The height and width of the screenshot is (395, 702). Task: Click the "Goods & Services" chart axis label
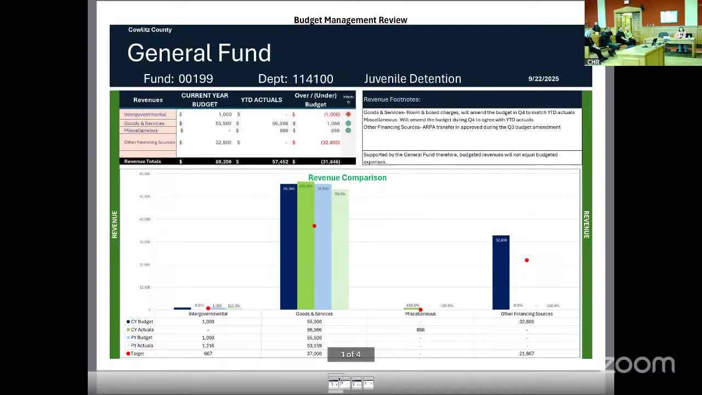tap(314, 314)
